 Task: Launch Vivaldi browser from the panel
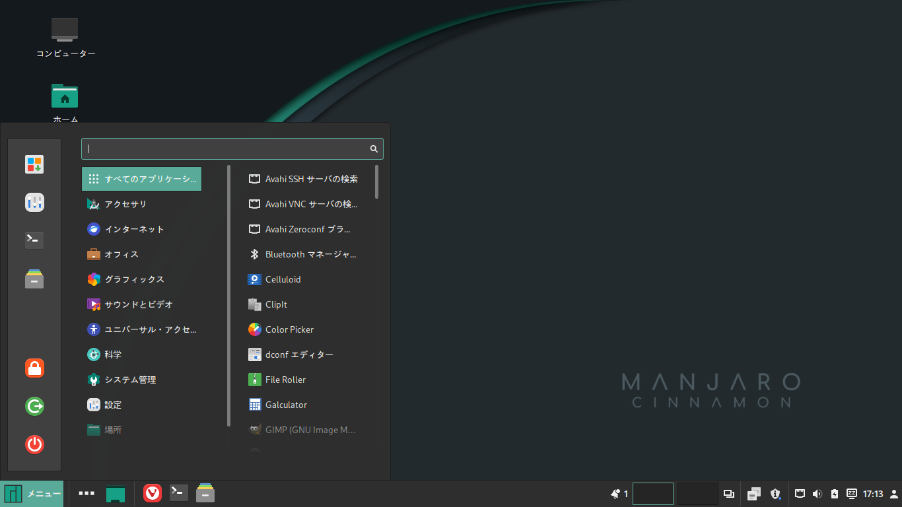153,493
